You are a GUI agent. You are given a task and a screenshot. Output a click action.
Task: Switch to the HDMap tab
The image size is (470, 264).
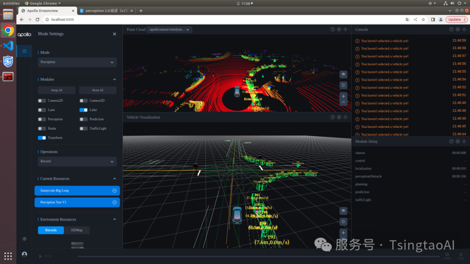77,230
